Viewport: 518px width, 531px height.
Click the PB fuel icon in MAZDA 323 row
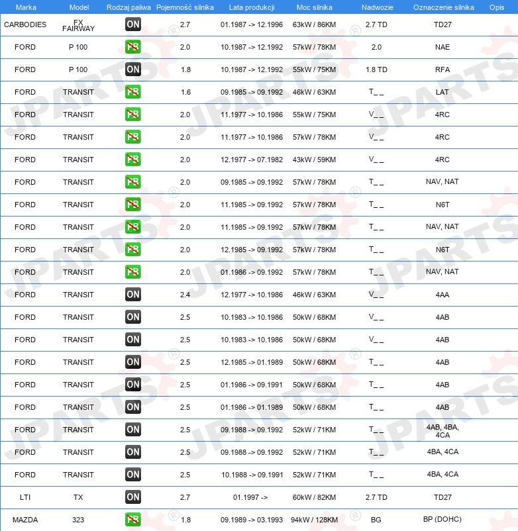(x=132, y=520)
